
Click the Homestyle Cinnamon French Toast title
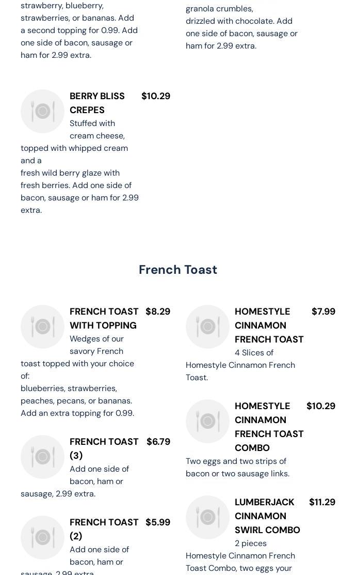pos(269,325)
